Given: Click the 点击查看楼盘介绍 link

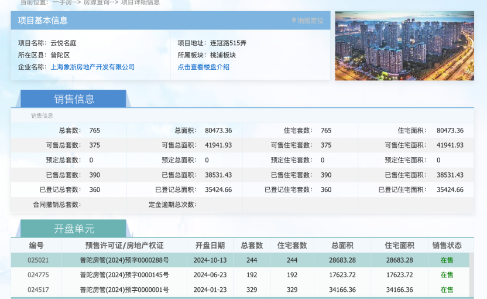Looking at the screenshot, I should (x=203, y=67).
